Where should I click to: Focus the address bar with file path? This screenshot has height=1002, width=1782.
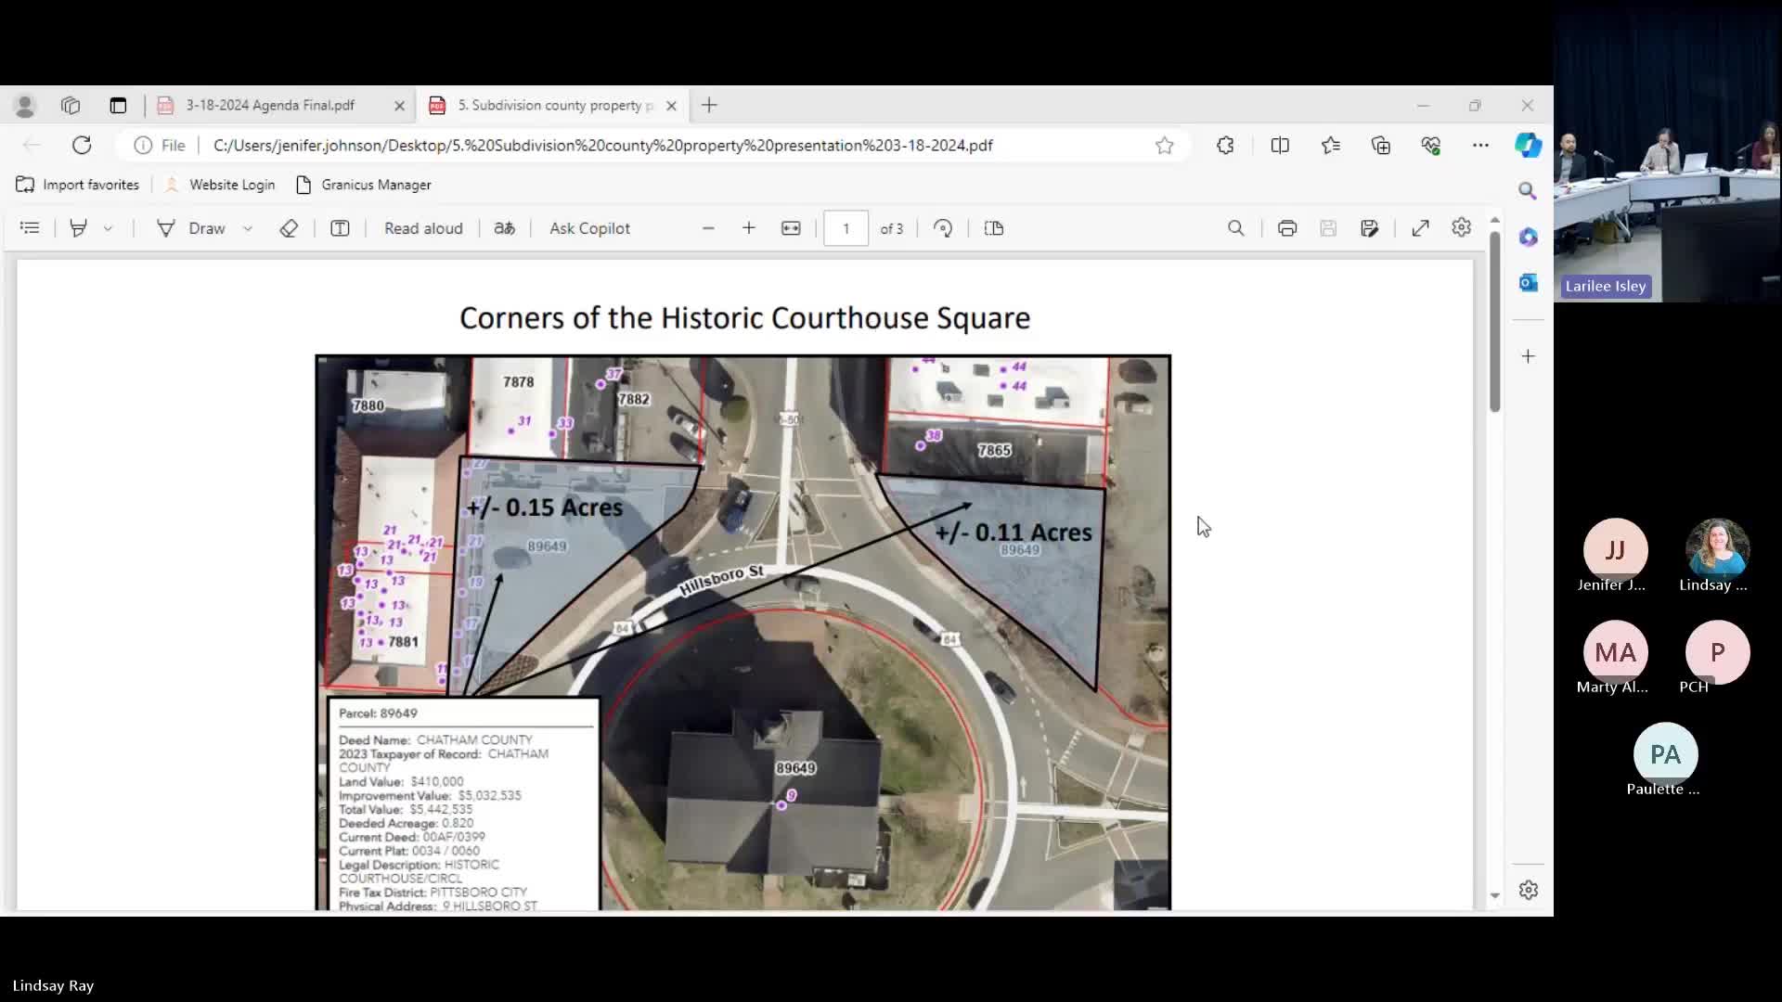point(603,146)
